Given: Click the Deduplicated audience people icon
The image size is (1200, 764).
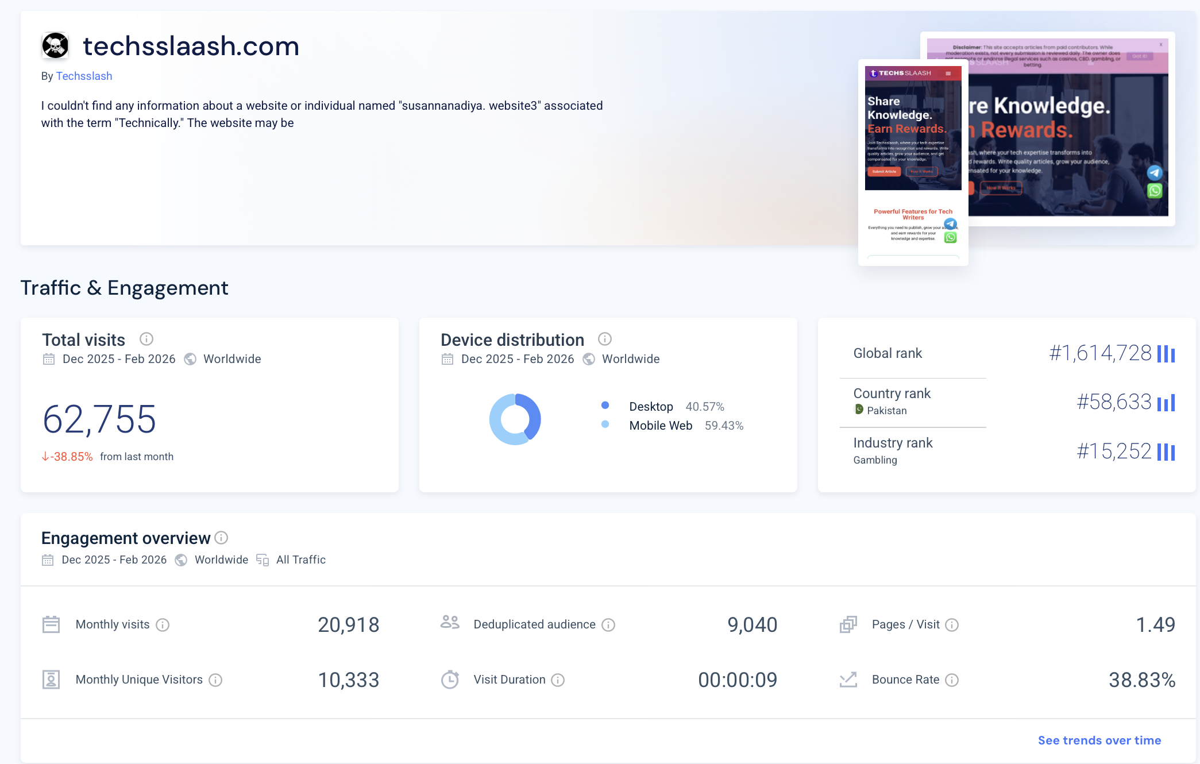Looking at the screenshot, I should [x=450, y=623].
